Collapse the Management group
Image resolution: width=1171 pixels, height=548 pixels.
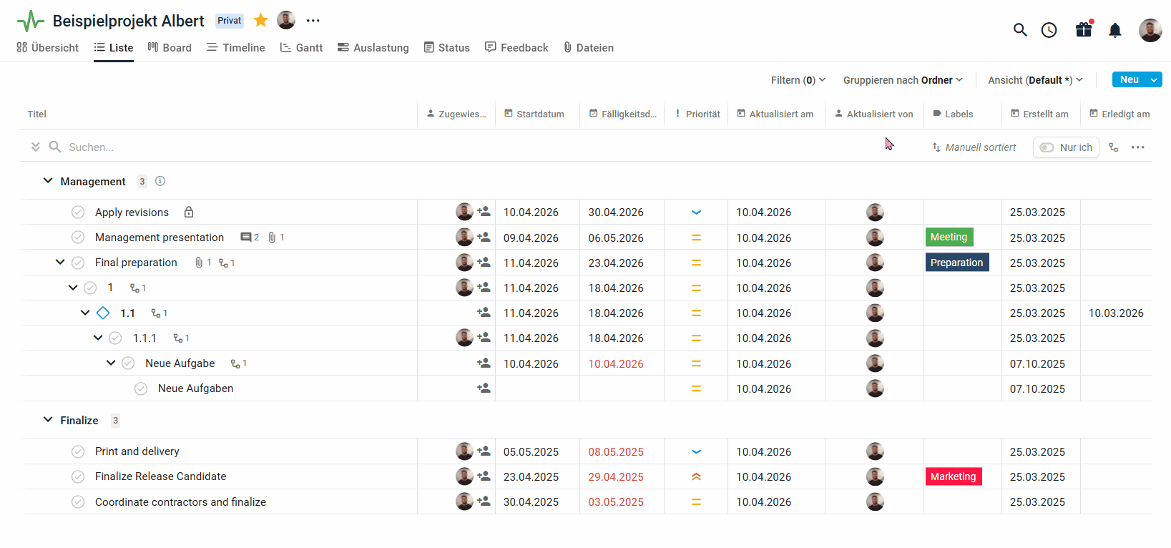click(48, 181)
